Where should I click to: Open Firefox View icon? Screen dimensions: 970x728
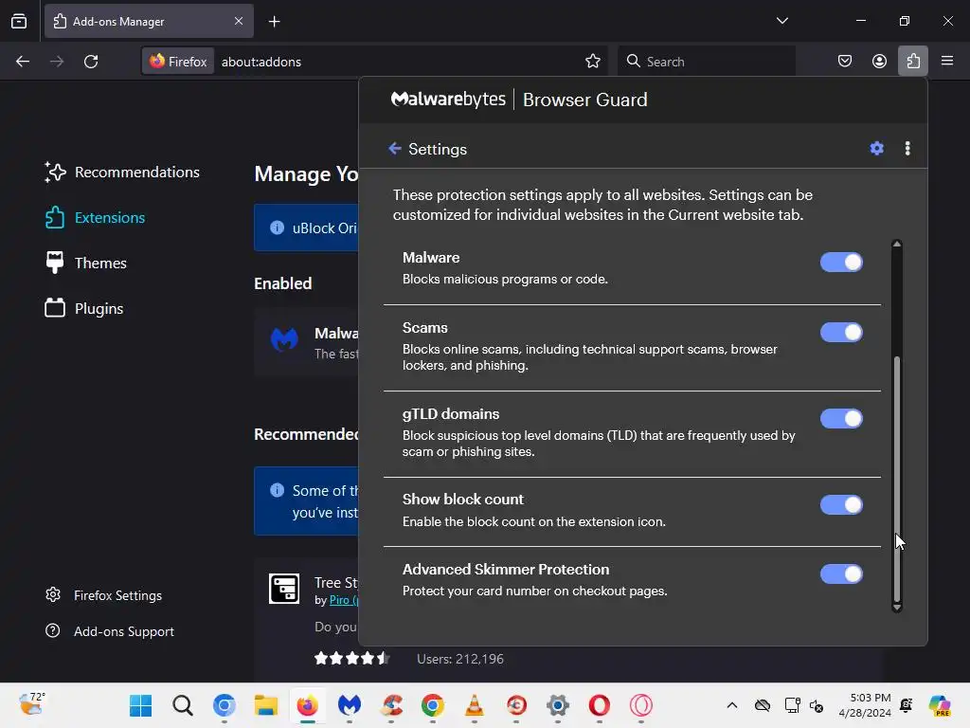[x=19, y=21]
